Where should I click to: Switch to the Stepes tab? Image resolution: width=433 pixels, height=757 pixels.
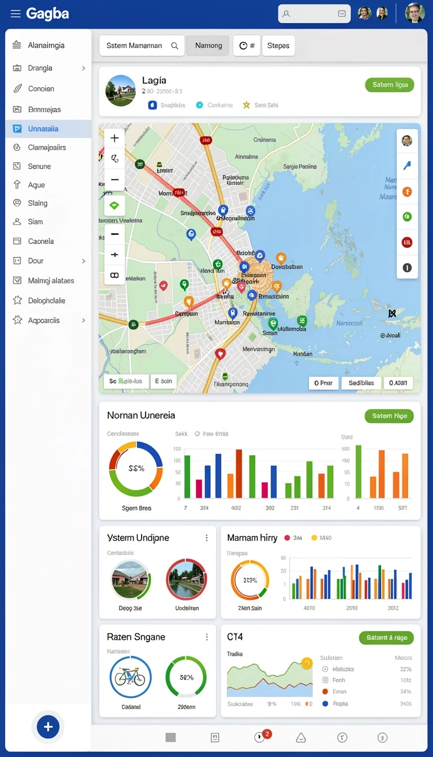(278, 46)
